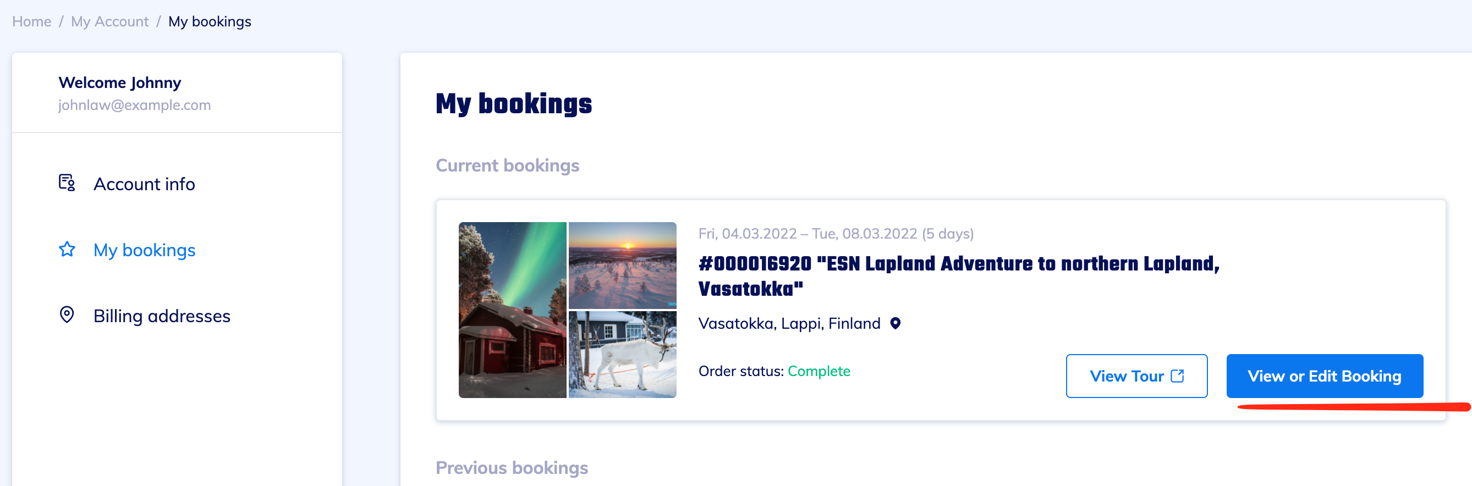The height and width of the screenshot is (486, 1472).
Task: Click the My bookings breadcrumb text
Action: point(210,21)
